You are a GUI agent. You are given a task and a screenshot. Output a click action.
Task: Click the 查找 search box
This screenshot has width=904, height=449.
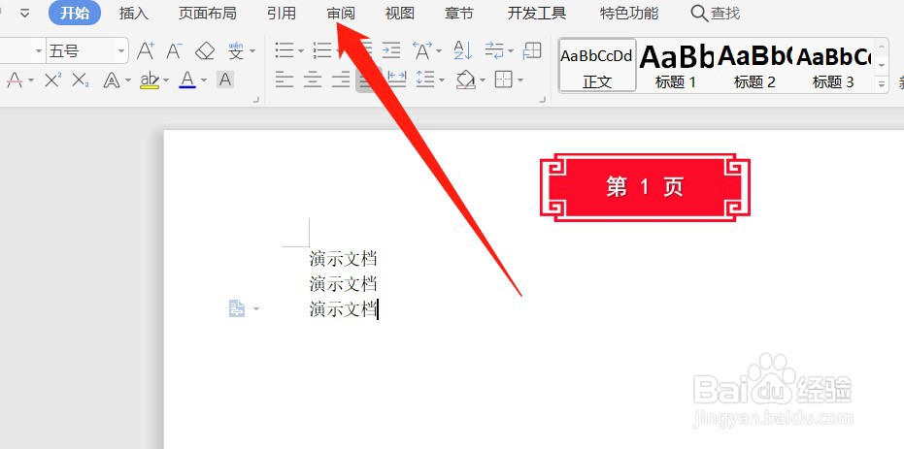point(716,13)
